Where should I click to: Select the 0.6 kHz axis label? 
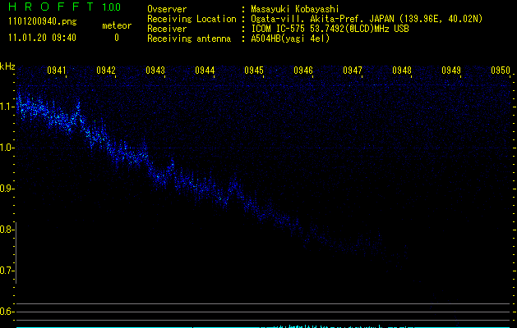7,312
